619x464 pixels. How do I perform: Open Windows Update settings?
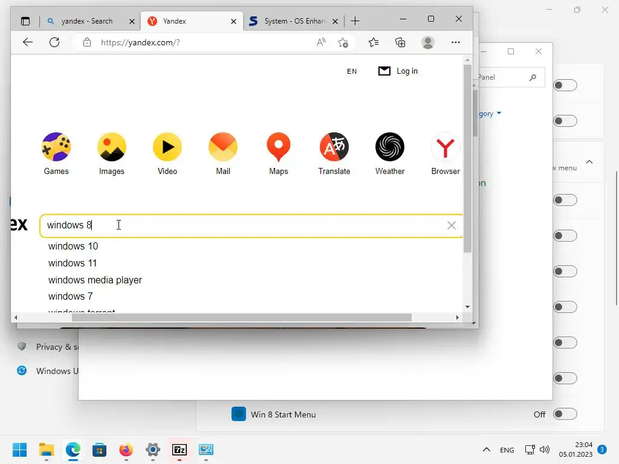point(48,371)
